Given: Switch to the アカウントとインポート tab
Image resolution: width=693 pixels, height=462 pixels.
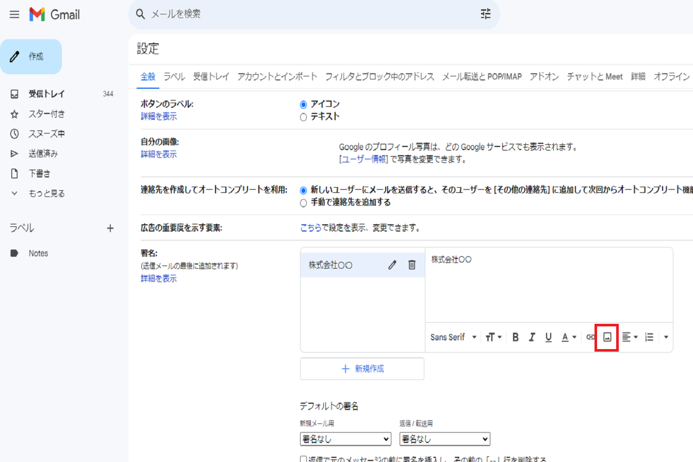Looking at the screenshot, I should 277,77.
